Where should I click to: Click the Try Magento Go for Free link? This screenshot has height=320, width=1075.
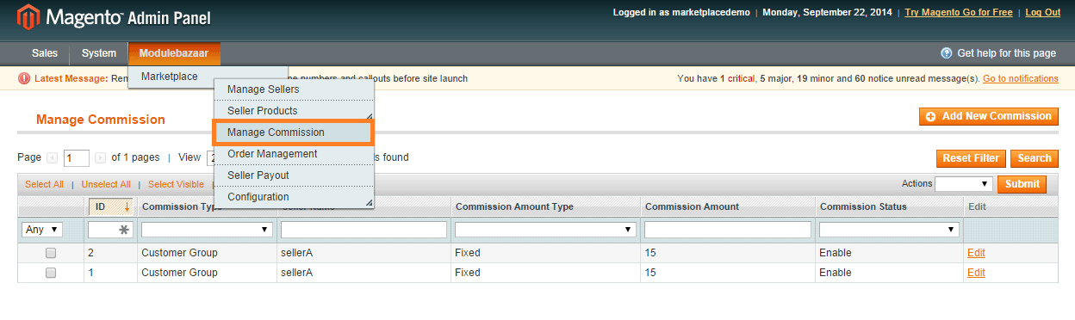coord(959,13)
